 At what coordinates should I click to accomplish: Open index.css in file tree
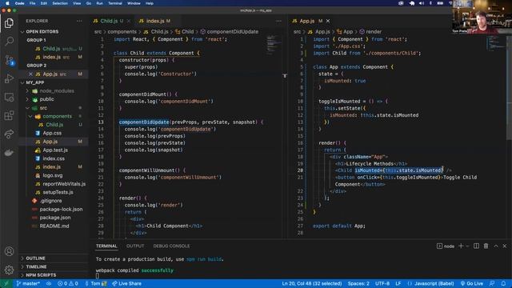pos(54,158)
